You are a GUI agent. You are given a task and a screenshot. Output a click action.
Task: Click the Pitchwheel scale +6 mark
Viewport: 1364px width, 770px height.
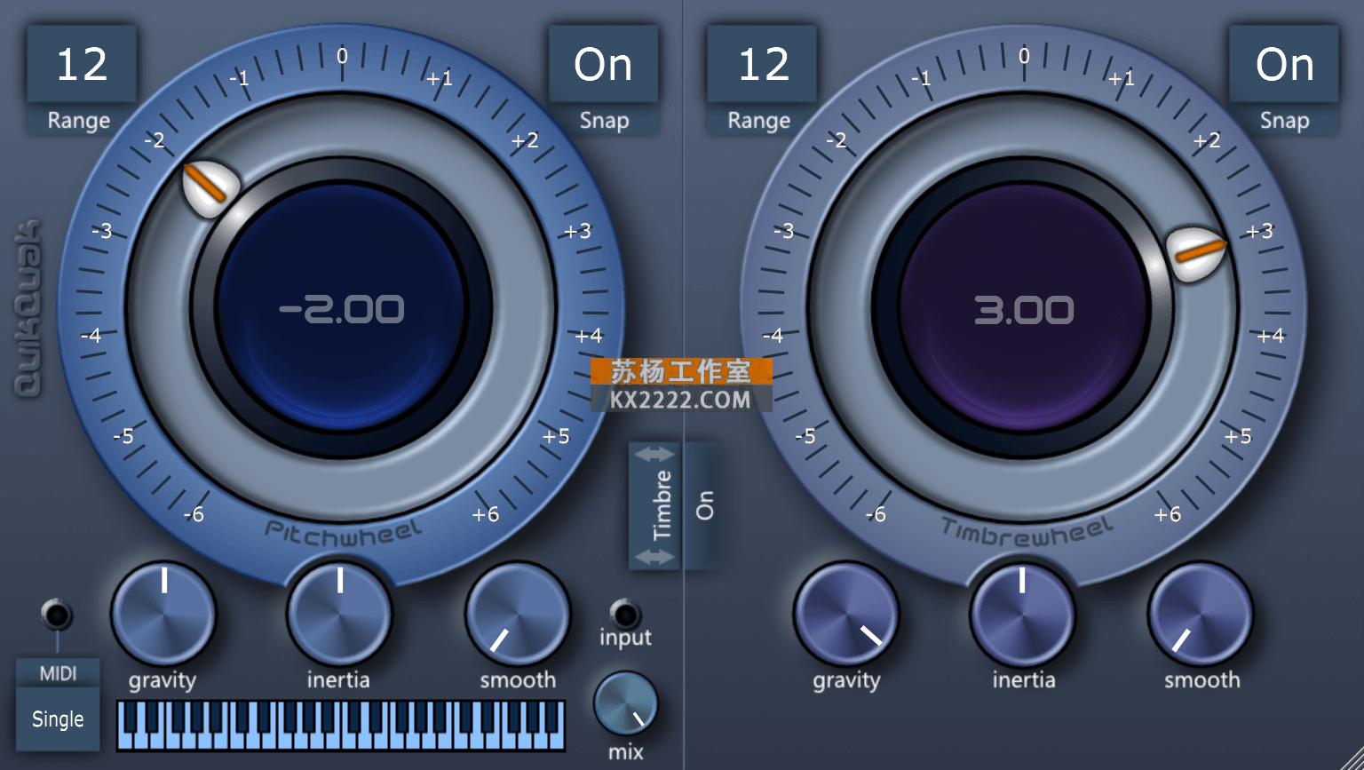coord(486,514)
